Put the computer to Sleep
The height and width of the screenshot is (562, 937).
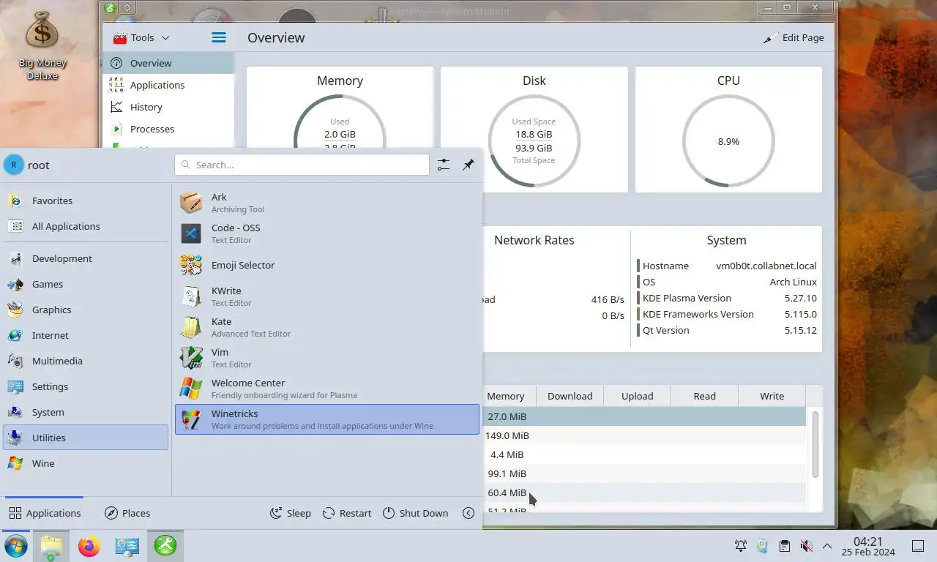tap(291, 513)
